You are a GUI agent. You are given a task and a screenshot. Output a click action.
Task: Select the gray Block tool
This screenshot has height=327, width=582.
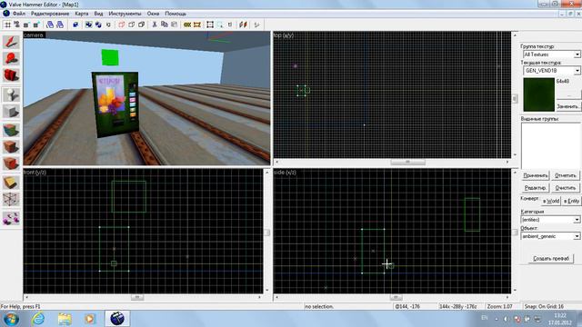[11, 111]
